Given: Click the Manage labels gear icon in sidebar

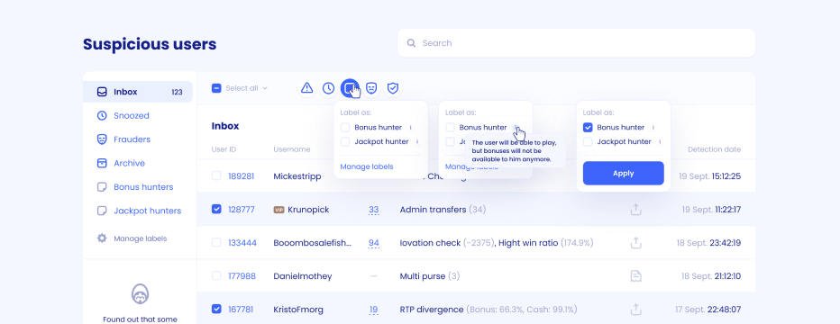Looking at the screenshot, I should tap(102, 238).
